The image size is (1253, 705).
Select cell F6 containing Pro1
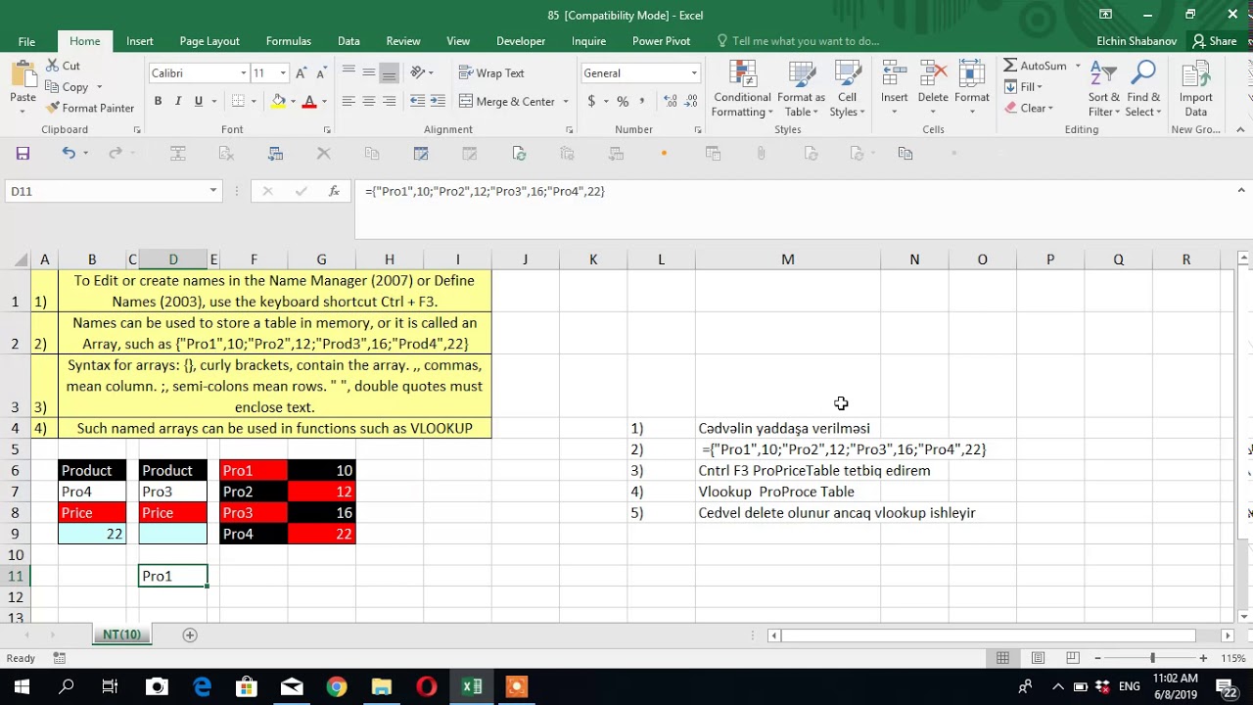[254, 470]
